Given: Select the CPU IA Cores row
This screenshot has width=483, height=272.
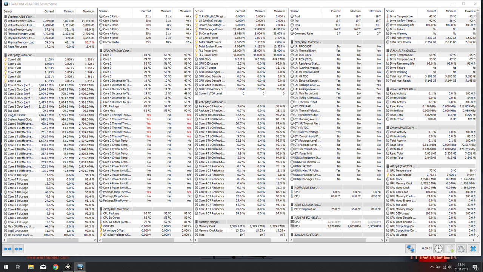Looking at the screenshot, I should coord(145,218).
